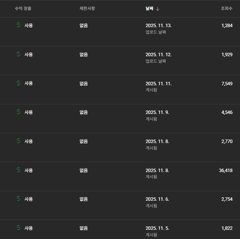Select 없음 restriction for 2025. 11. 12. video
This screenshot has width=240, height=239.
click(84, 55)
